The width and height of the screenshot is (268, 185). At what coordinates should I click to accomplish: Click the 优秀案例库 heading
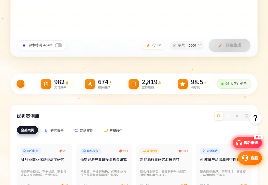click(28, 116)
